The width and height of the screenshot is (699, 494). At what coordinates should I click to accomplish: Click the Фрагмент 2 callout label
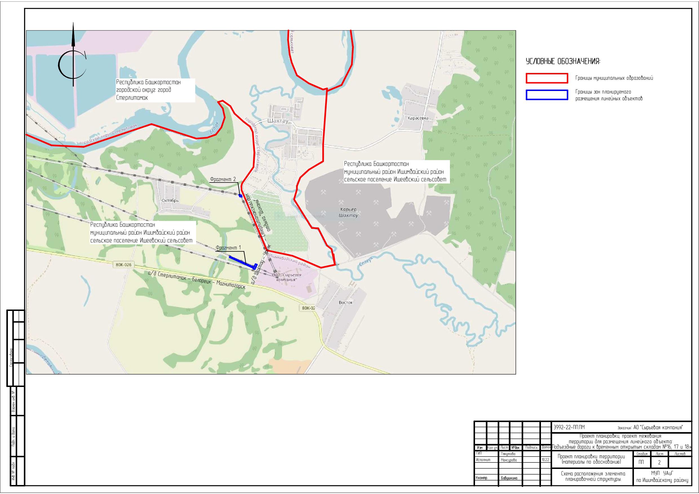(223, 179)
